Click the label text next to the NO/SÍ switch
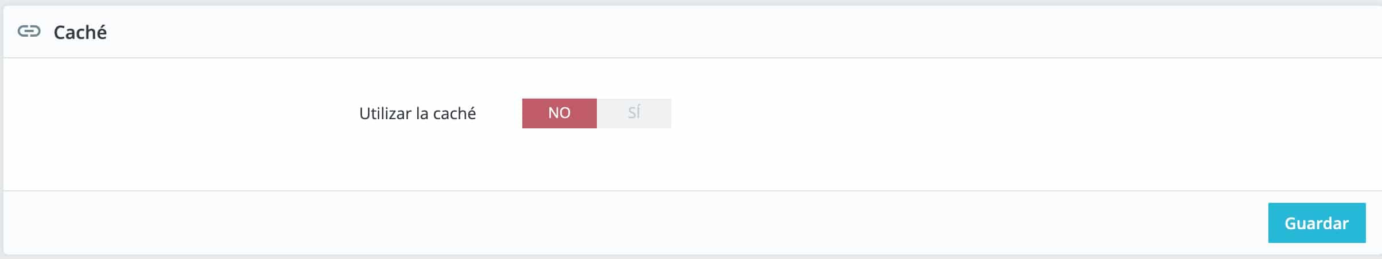 pos(417,113)
